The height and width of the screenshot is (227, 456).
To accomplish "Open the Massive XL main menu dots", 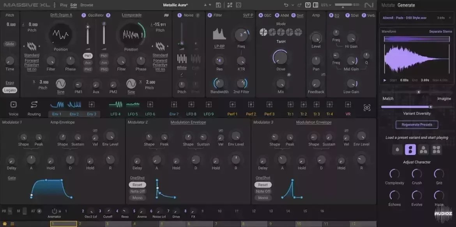I will click(x=55, y=5).
